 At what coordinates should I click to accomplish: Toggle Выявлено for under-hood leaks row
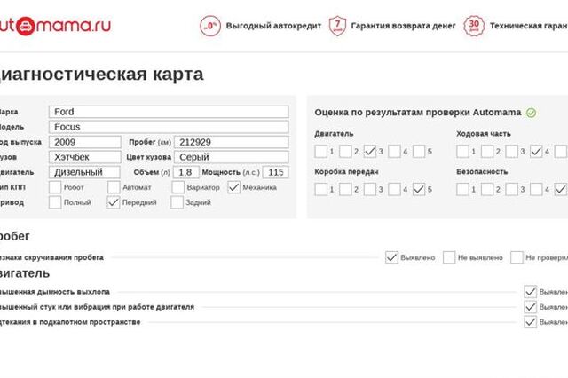click(x=531, y=322)
